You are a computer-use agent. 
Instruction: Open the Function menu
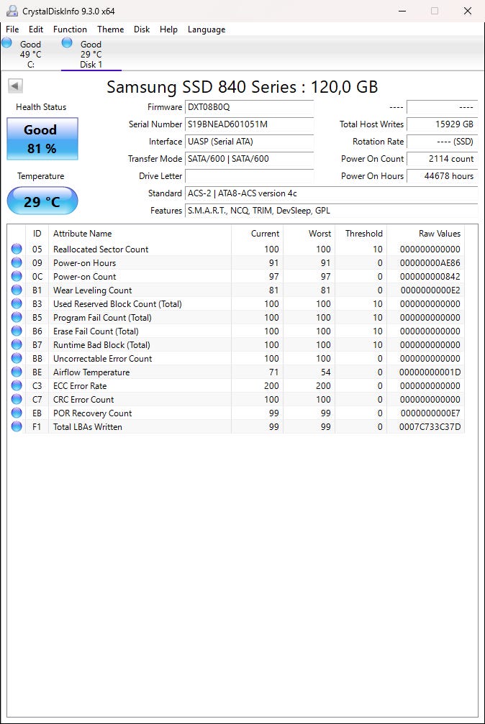pyautogui.click(x=70, y=29)
